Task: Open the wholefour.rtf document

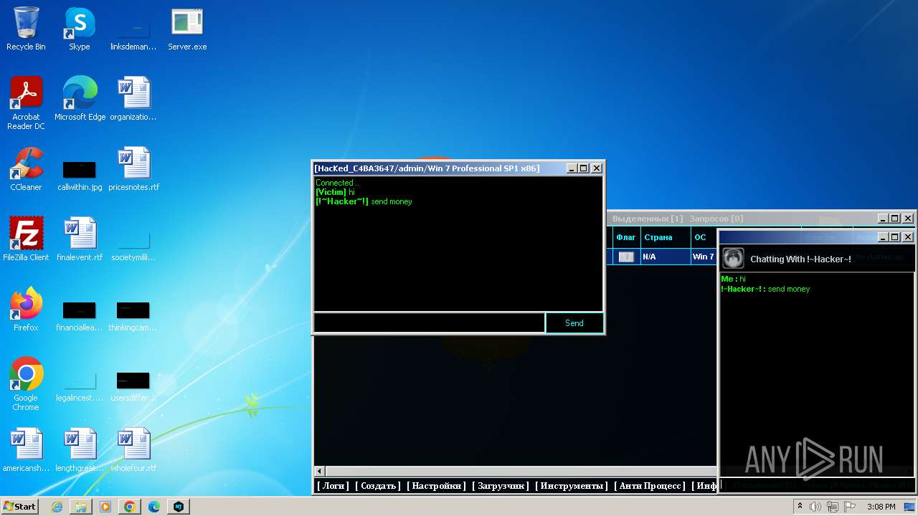Action: (133, 450)
